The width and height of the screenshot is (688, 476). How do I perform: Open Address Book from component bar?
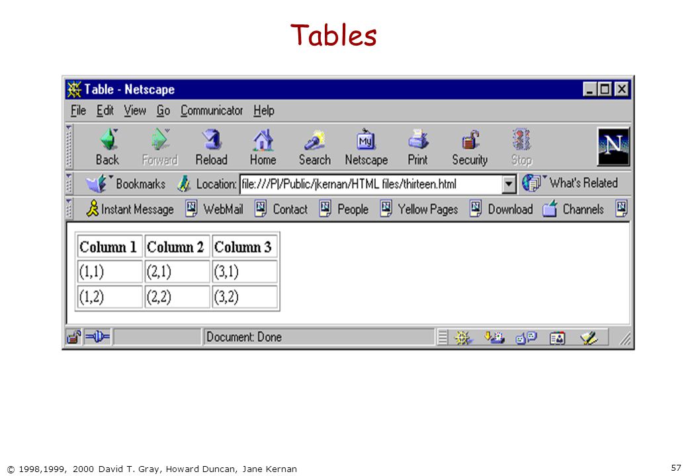[557, 337]
